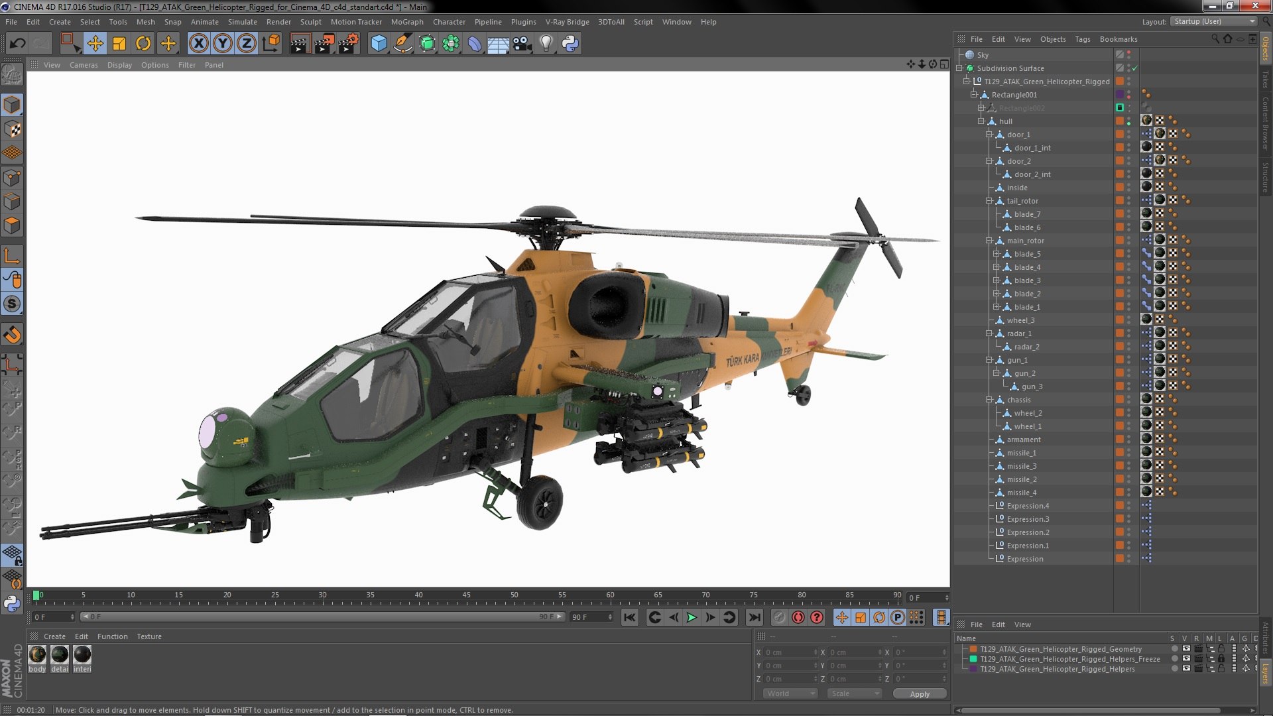Enable Snap tool in left palette

tap(12, 335)
